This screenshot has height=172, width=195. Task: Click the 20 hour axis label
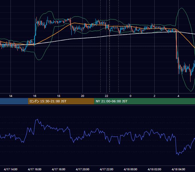[83, 96]
